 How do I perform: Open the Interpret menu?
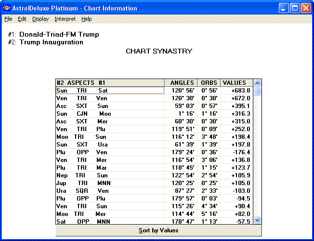65,19
